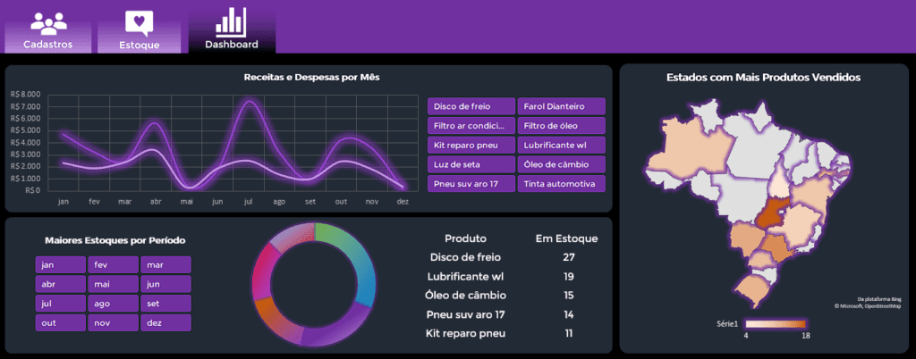The width and height of the screenshot is (916, 359).
Task: Filter by Disco de freio slicer
Action: (x=471, y=106)
